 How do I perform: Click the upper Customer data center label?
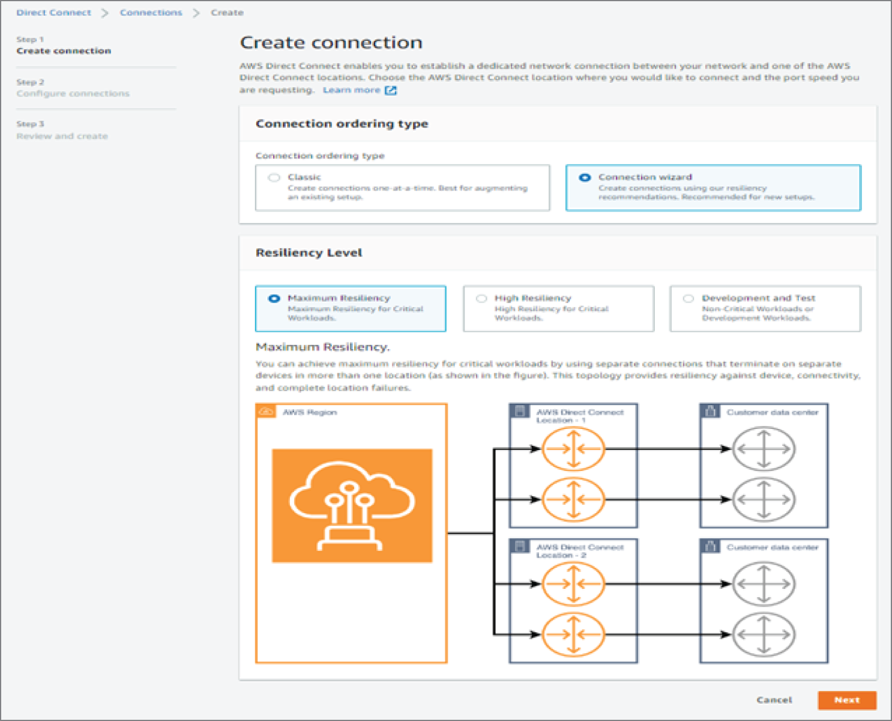773,413
